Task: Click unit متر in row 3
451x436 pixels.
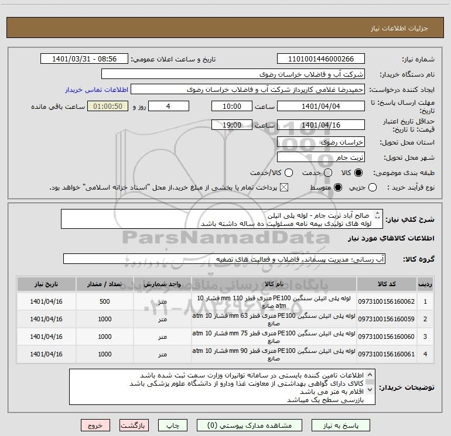Action: click(x=162, y=337)
